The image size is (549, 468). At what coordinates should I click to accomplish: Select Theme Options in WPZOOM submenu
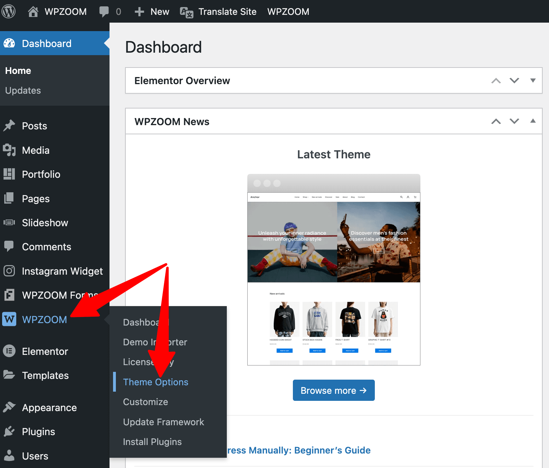(155, 382)
